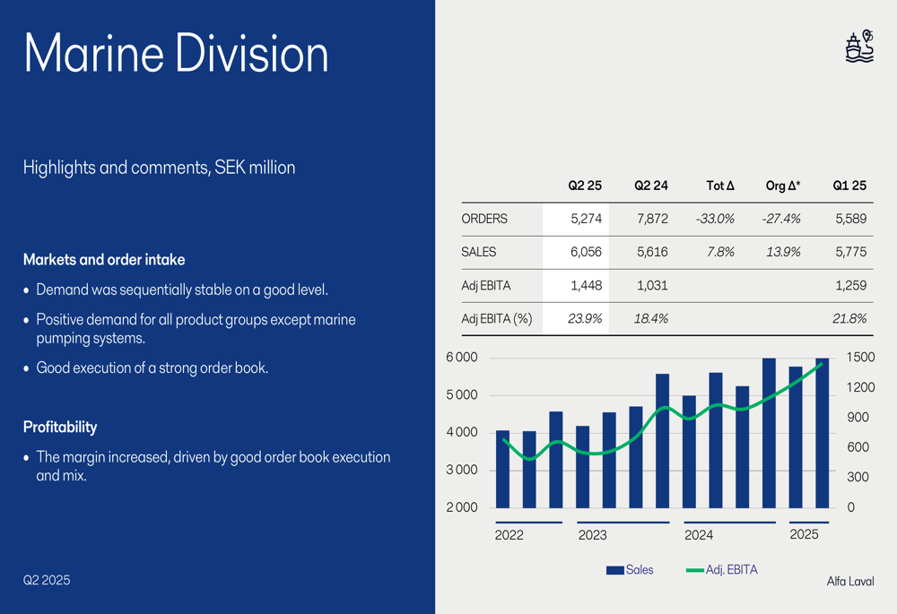Click the Markets and order intake heading

point(104,260)
